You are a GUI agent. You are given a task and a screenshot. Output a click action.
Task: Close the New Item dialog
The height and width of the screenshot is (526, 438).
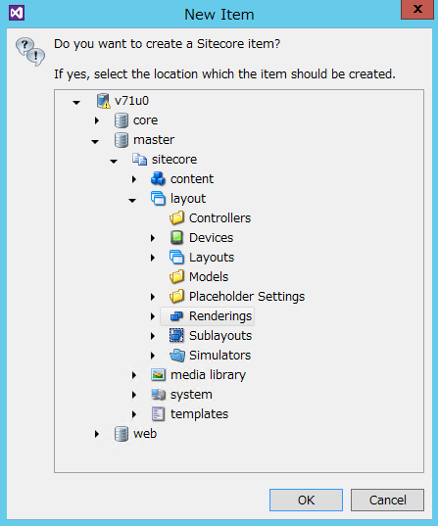[417, 9]
